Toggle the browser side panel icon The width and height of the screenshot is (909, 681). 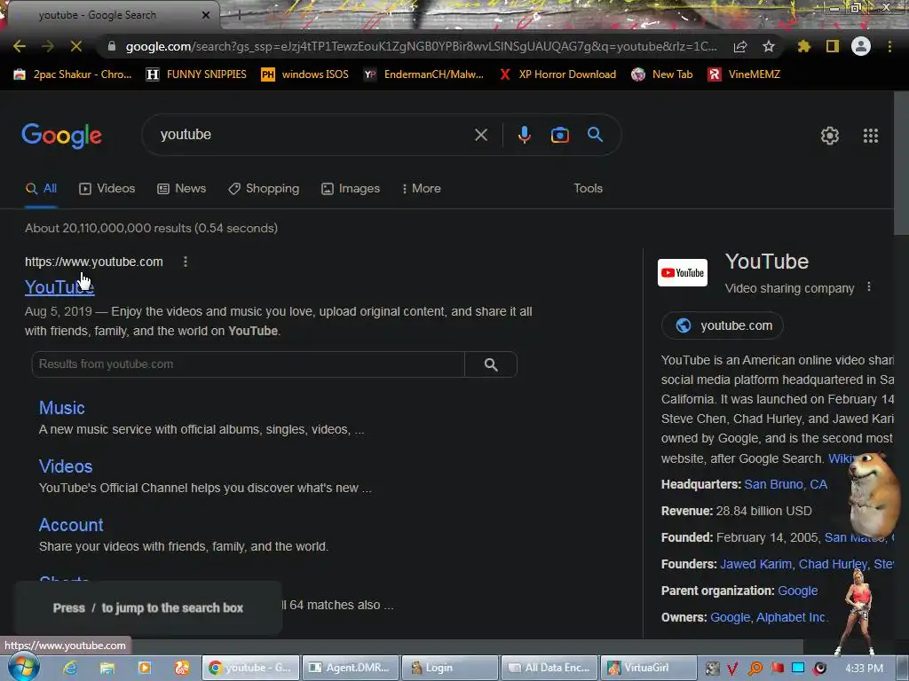833,46
